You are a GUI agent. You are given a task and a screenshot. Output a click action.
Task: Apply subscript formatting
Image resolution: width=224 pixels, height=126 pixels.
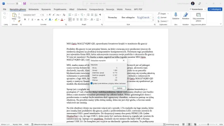click(42, 20)
